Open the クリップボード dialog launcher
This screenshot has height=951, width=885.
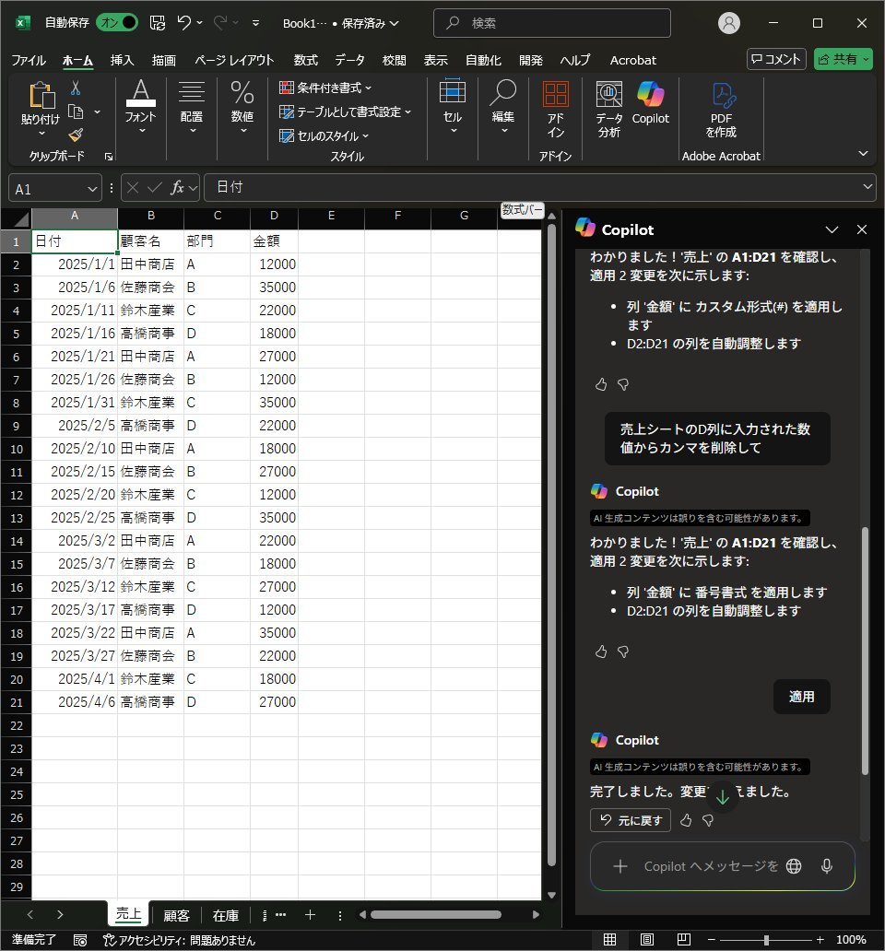click(109, 157)
